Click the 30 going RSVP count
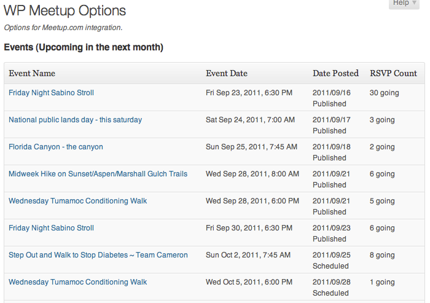Viewport: 430px width, 303px height. tap(384, 93)
